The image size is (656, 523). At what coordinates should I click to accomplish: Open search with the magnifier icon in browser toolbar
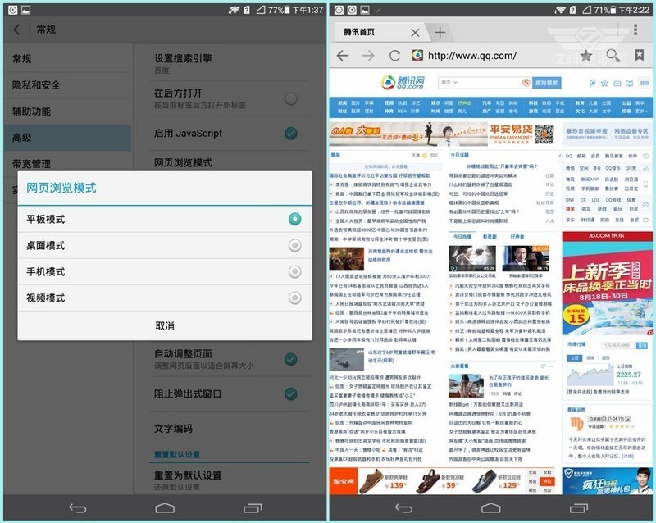tap(613, 55)
